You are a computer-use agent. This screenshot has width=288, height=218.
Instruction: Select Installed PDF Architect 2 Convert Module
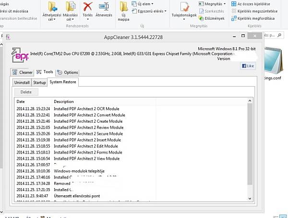132,115
